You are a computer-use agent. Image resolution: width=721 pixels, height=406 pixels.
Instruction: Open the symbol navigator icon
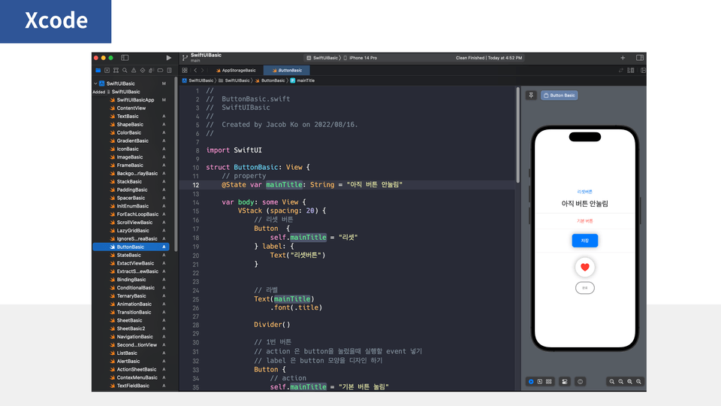(x=116, y=71)
